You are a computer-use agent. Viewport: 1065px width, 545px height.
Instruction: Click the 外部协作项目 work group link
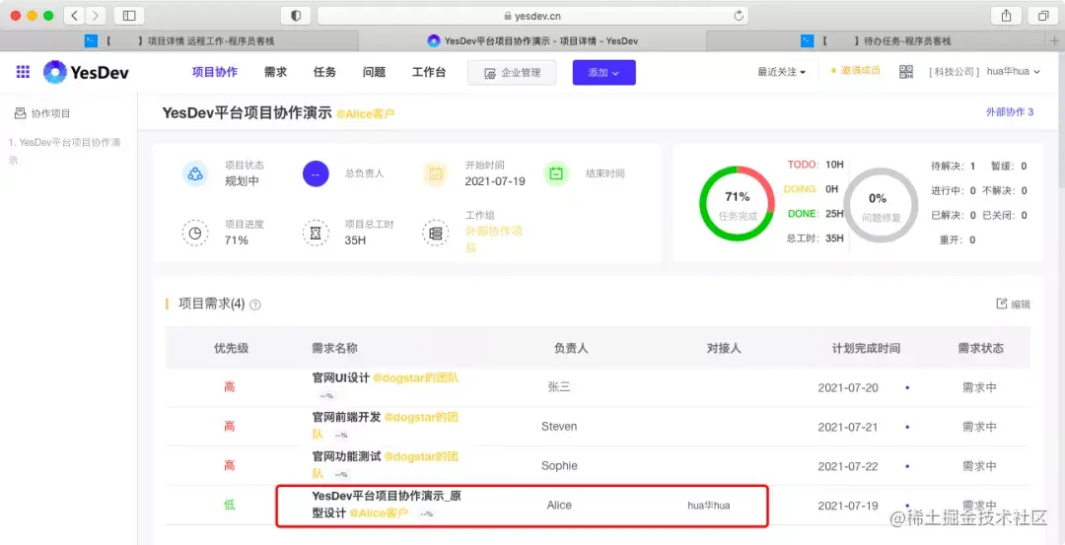(x=494, y=239)
